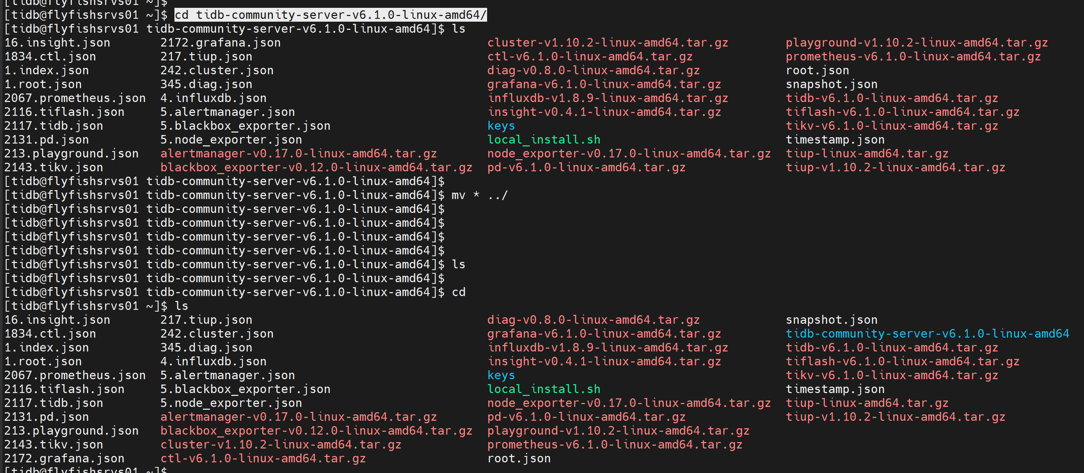Click green local_install.sh in the first ls output
This screenshot has width=1084, height=473.
tap(544, 140)
